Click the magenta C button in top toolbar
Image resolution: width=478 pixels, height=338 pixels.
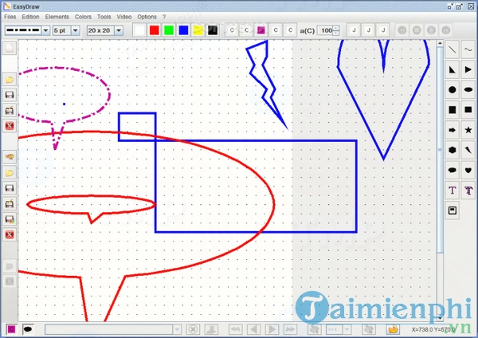tap(261, 30)
